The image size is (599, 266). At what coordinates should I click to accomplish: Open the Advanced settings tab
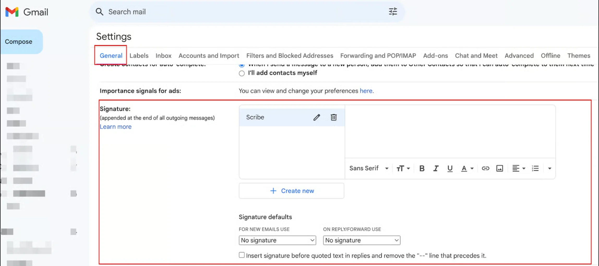click(519, 56)
